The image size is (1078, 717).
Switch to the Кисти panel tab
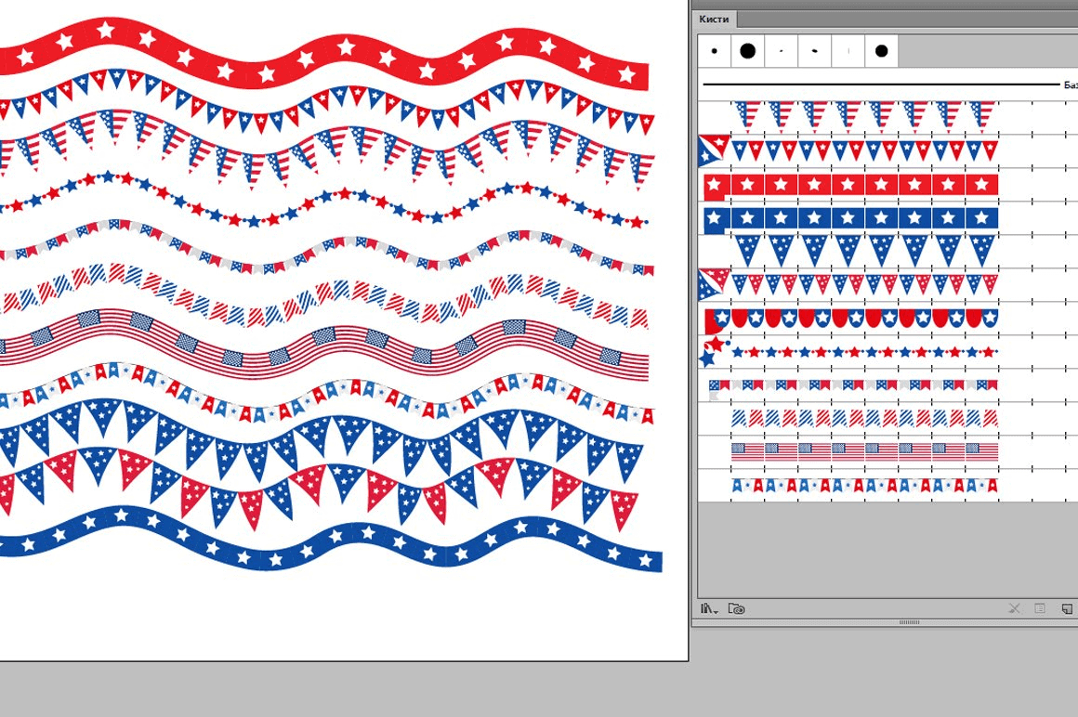[715, 19]
